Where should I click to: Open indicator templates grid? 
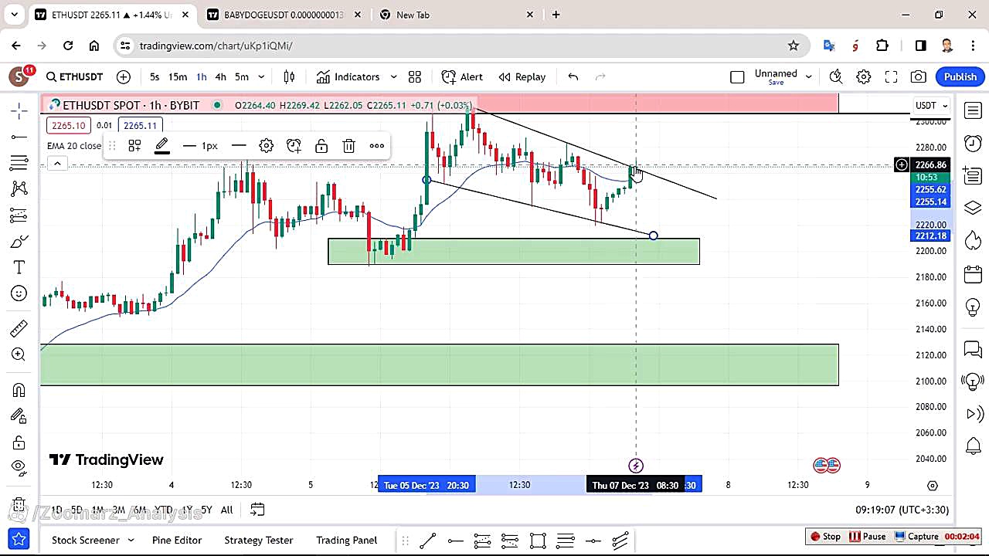[415, 76]
